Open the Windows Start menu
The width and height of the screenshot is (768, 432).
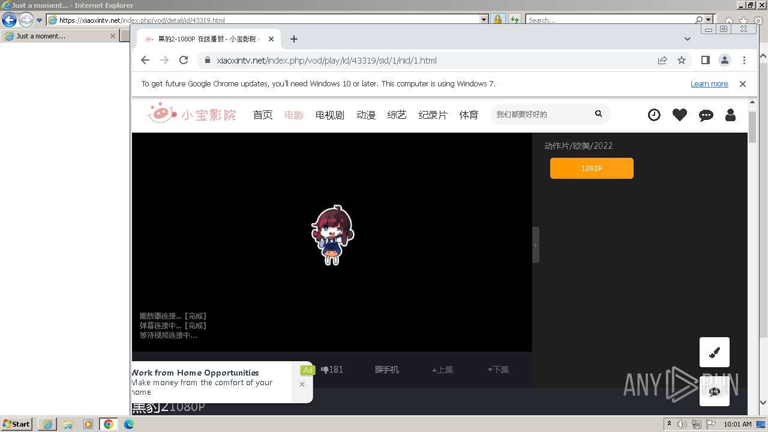pyautogui.click(x=16, y=424)
